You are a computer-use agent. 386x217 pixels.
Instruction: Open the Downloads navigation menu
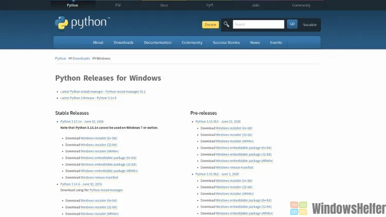(x=124, y=43)
